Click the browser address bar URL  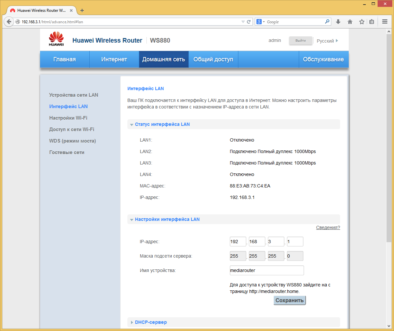point(131,22)
